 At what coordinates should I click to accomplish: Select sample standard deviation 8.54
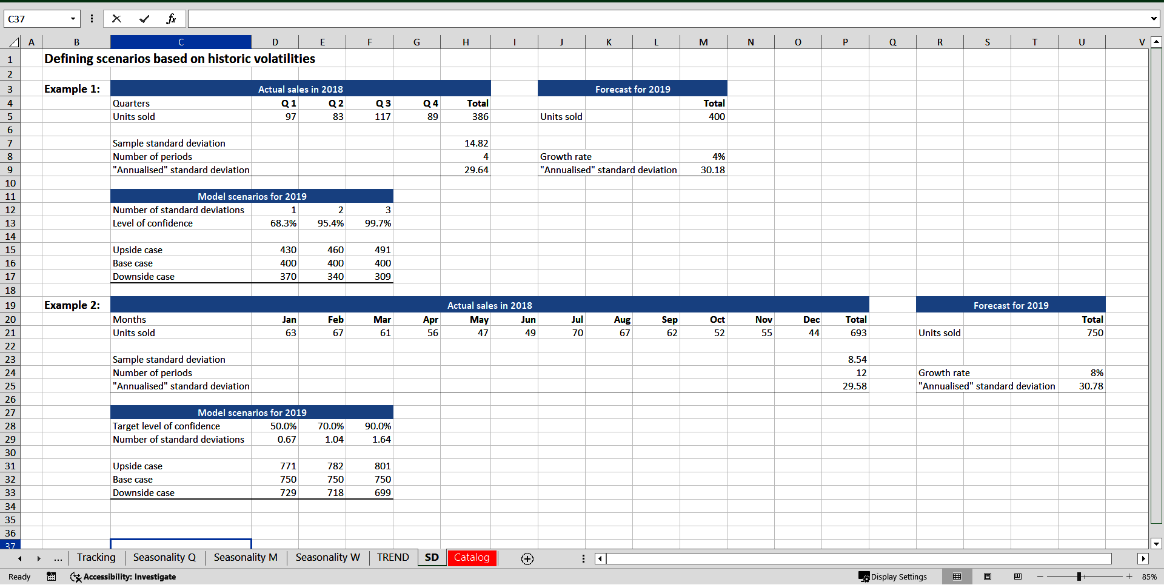(x=845, y=359)
